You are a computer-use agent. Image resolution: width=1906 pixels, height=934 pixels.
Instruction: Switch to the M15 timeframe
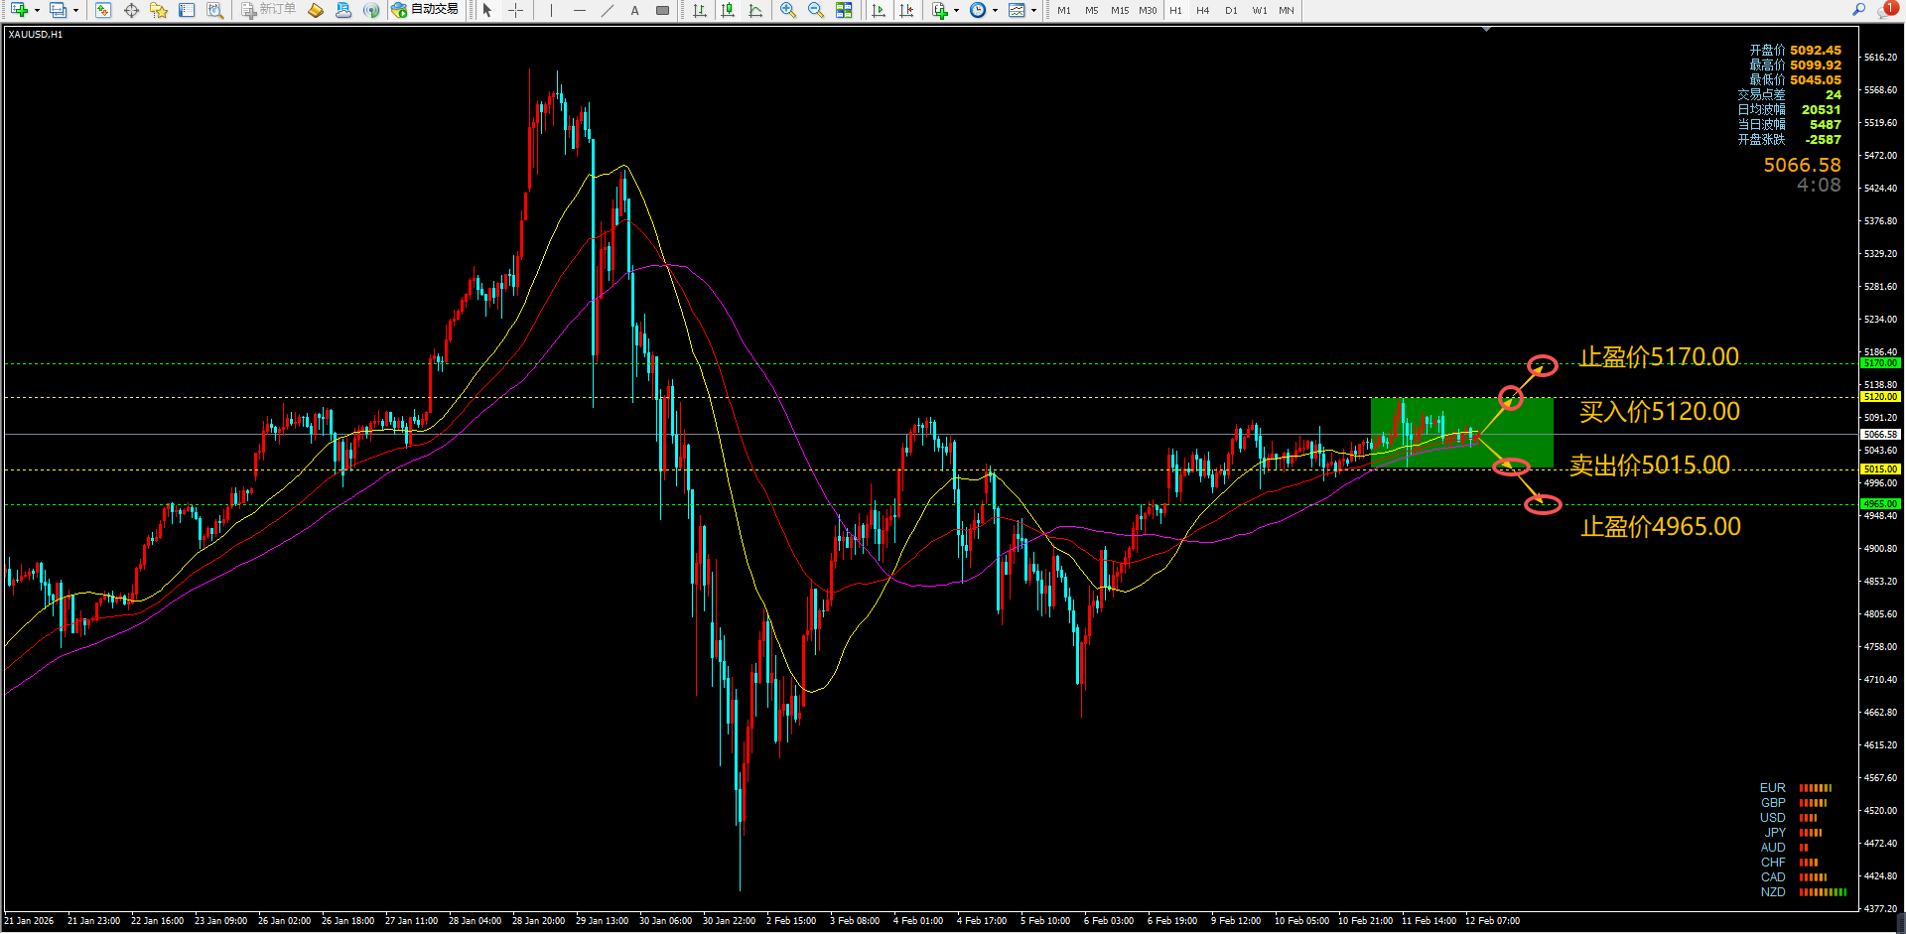pos(1120,11)
